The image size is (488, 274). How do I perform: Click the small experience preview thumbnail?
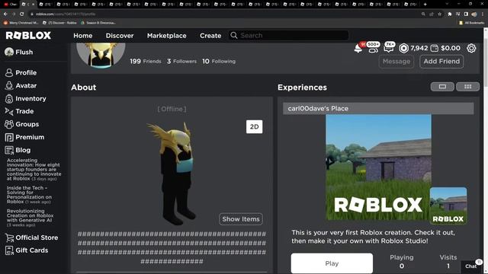pos(448,205)
